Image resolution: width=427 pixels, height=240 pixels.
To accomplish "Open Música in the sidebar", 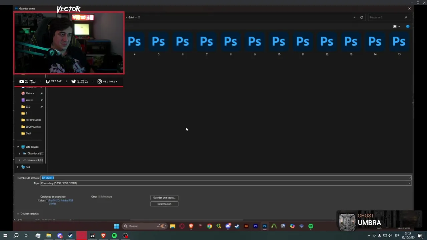I will point(30,93).
